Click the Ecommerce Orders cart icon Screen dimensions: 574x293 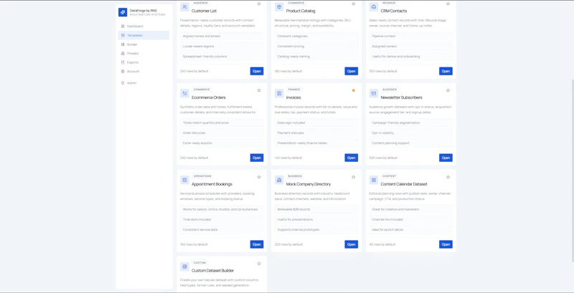coord(184,94)
